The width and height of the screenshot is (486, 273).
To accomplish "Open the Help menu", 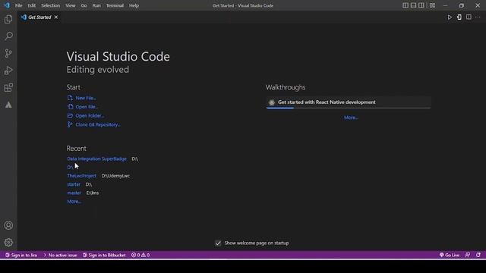I will (x=134, y=5).
